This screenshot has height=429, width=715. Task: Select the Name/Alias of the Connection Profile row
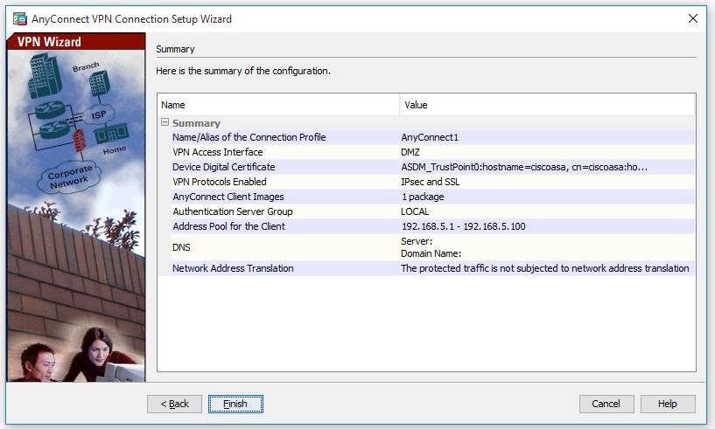click(249, 137)
